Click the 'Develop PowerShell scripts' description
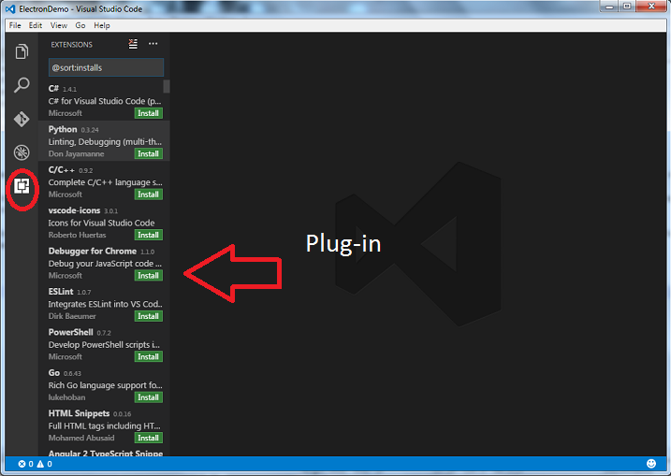The image size is (671, 476). [104, 345]
